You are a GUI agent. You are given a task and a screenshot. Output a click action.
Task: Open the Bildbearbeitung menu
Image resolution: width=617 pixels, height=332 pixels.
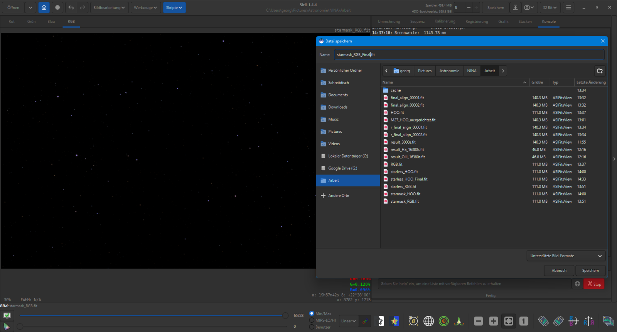(x=109, y=7)
